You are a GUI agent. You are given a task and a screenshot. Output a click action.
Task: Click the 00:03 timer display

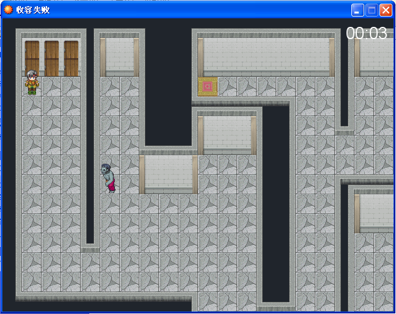click(367, 33)
